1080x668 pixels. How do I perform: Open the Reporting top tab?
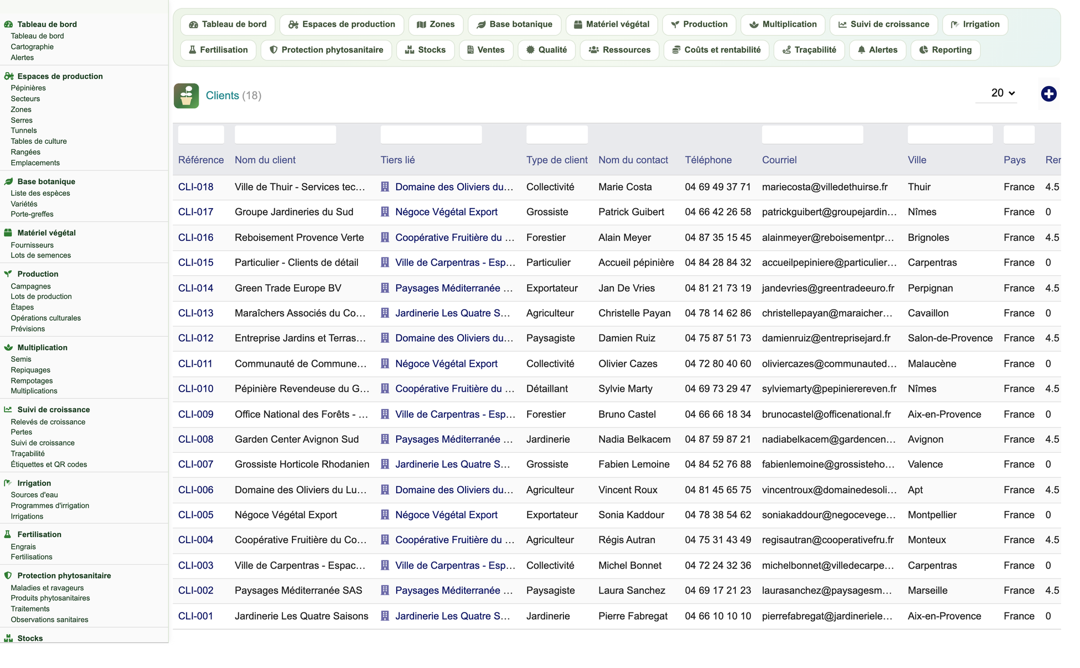(945, 50)
